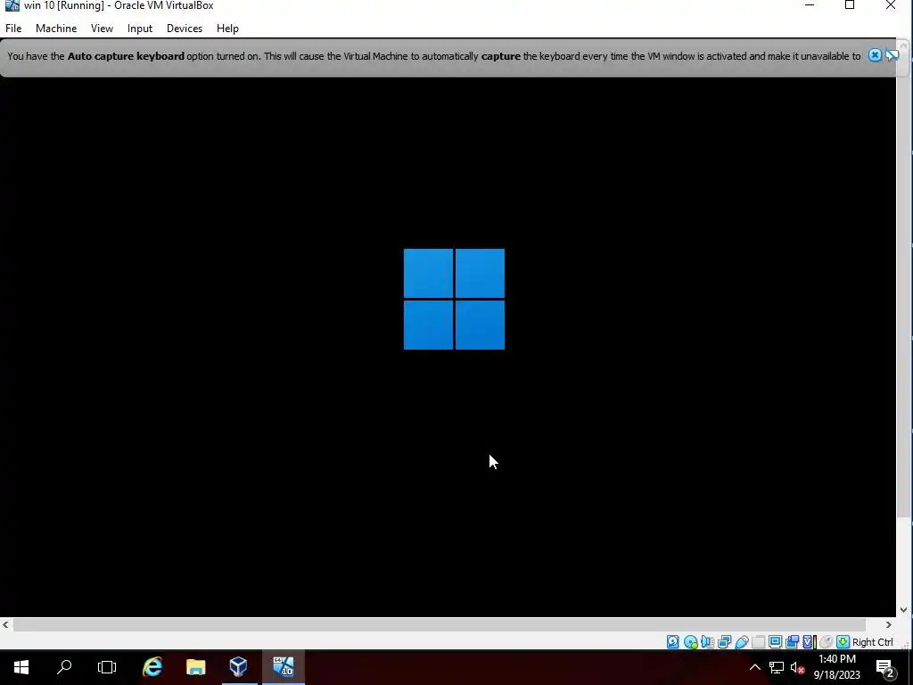This screenshot has width=913, height=685.
Task: Expand the hidden system tray icons
Action: 754,667
